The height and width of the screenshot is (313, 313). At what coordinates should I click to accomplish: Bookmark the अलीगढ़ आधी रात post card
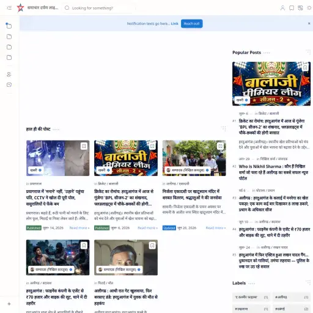click(x=152, y=246)
